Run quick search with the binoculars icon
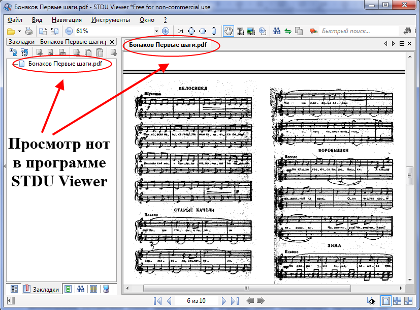 pyautogui.click(x=407, y=31)
